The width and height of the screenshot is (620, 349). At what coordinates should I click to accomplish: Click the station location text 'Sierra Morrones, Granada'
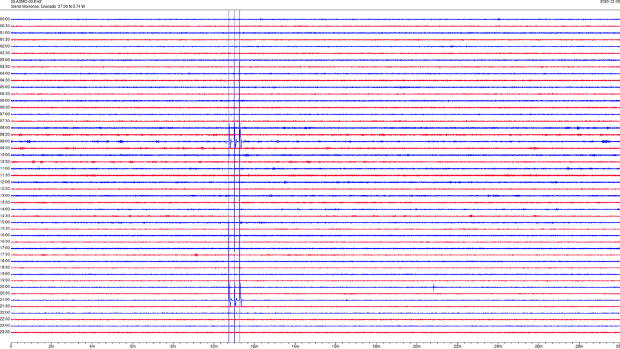pyautogui.click(x=33, y=6)
